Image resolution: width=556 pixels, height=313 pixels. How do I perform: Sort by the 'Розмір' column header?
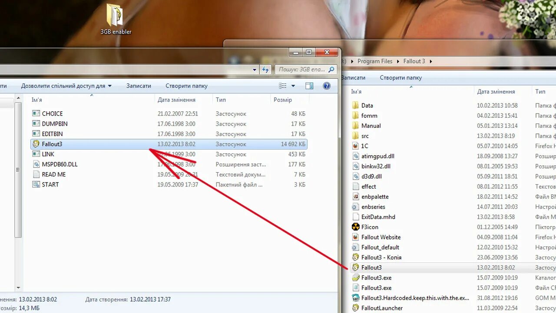click(x=289, y=100)
